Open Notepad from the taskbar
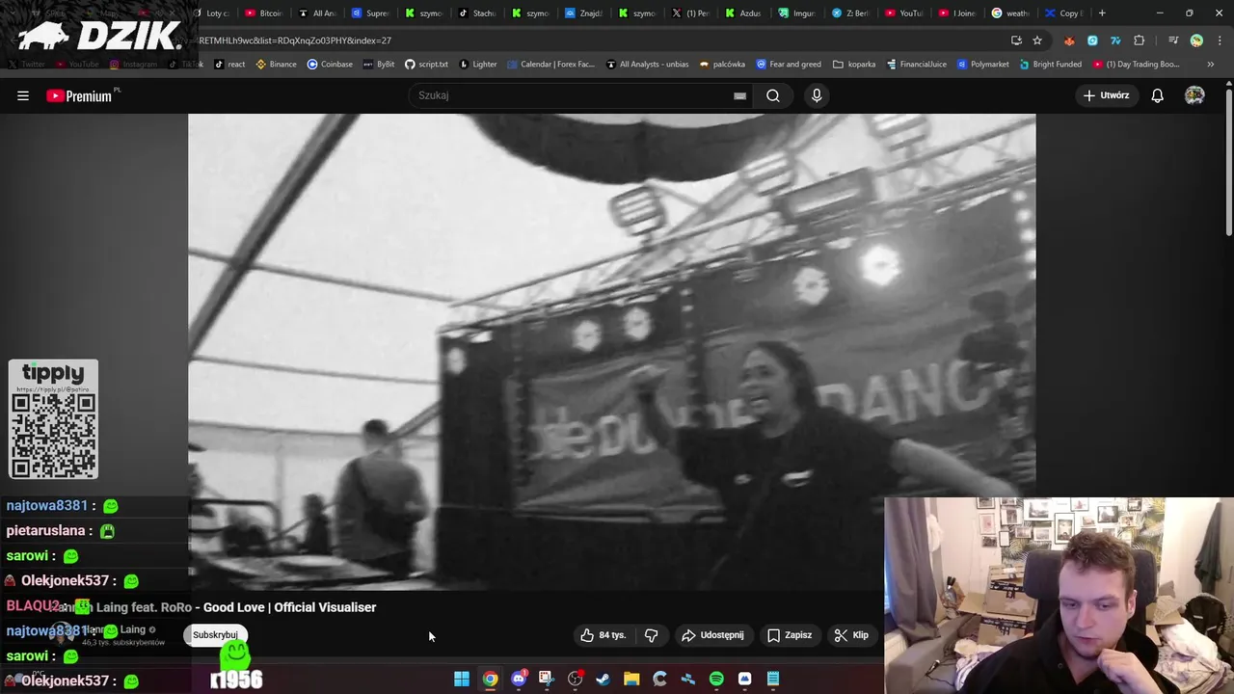Viewport: 1234px width, 694px height. pyautogui.click(x=773, y=679)
